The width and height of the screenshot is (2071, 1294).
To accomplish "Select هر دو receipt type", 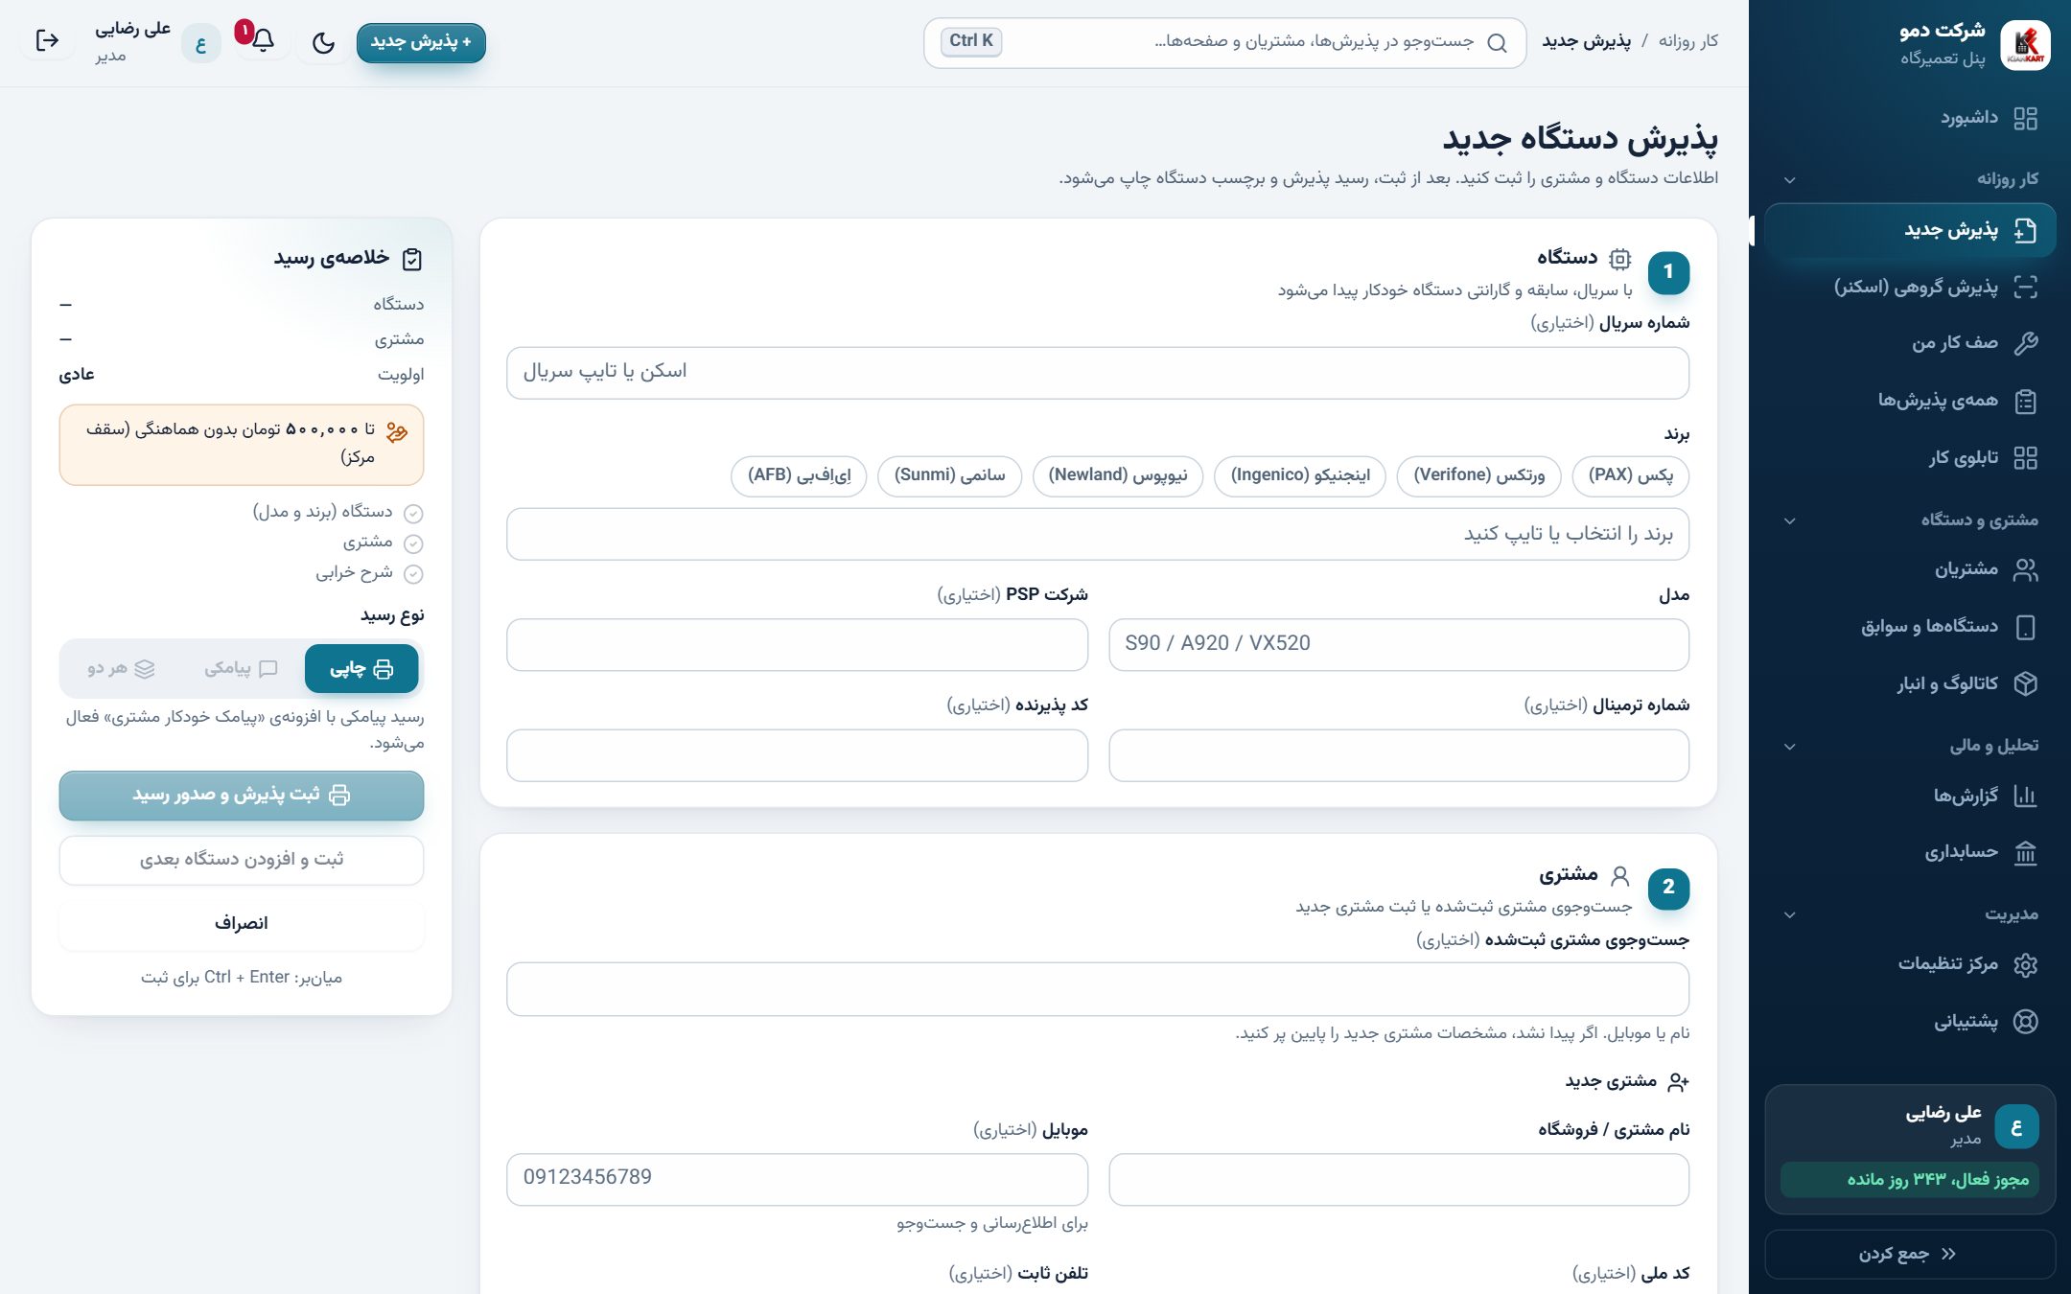I will (x=121, y=668).
